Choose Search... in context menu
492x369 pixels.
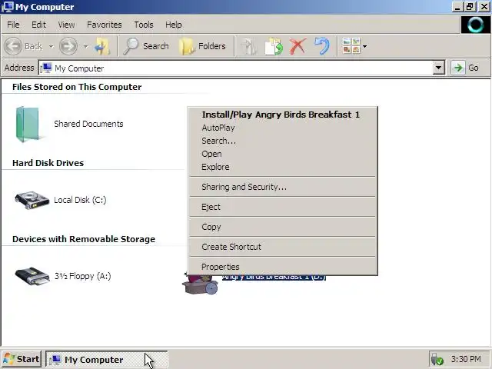pos(282,141)
